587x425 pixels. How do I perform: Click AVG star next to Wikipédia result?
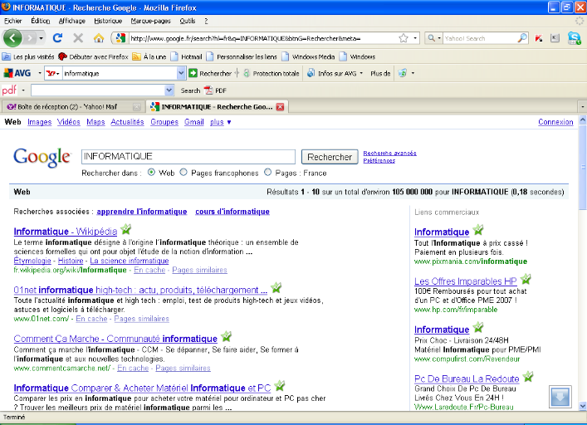tap(126, 230)
